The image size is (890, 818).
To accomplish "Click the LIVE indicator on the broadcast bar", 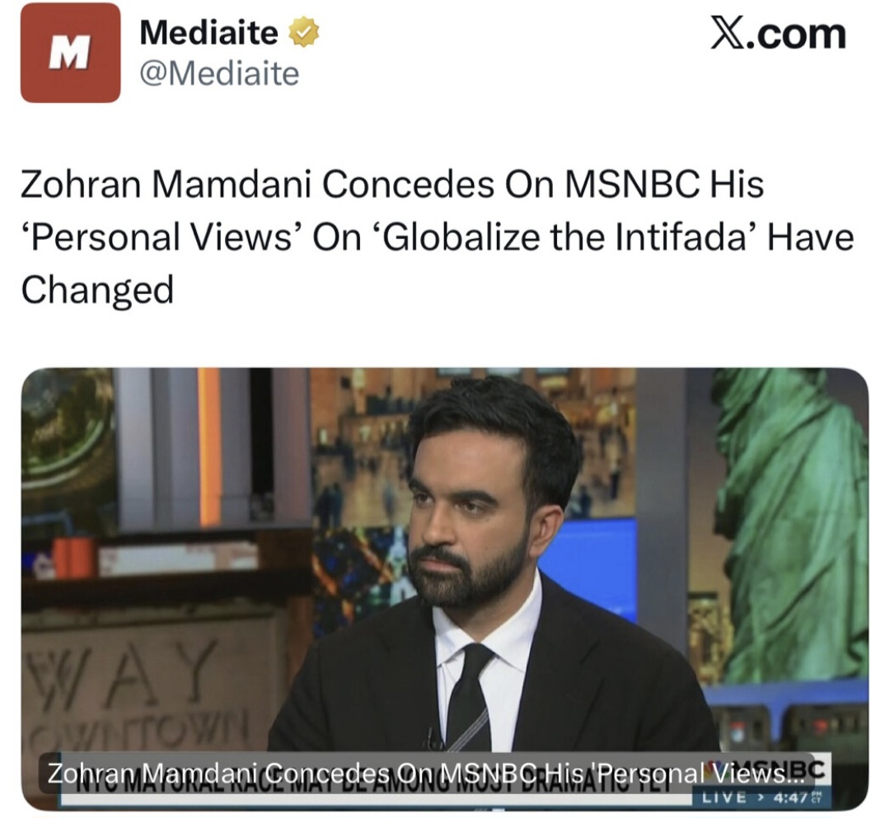I will click(x=724, y=797).
